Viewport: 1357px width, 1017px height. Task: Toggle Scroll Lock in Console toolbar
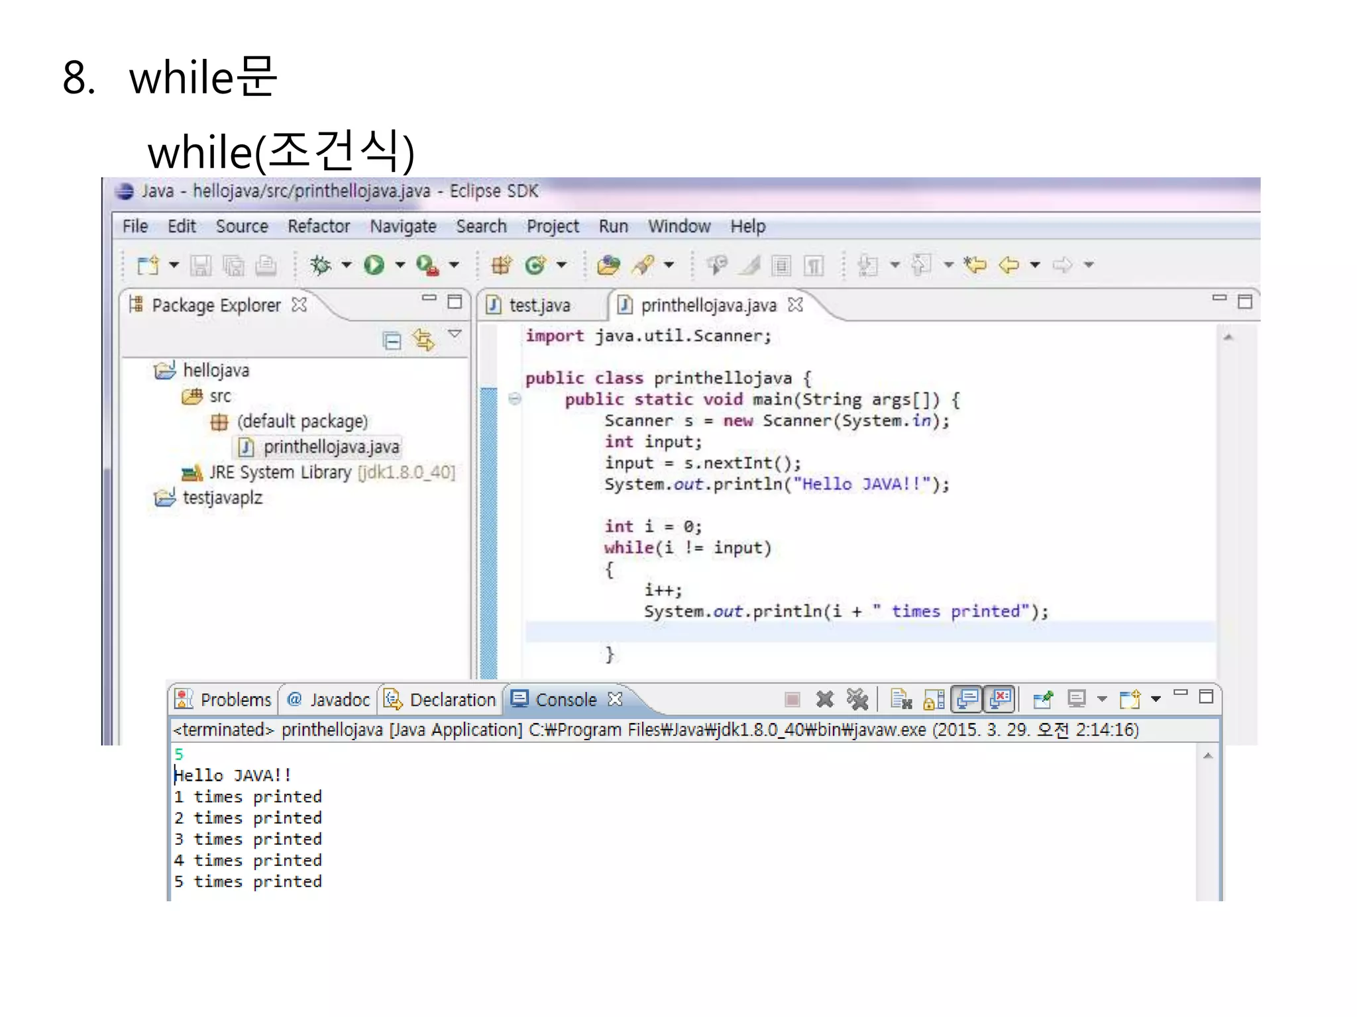point(934,699)
